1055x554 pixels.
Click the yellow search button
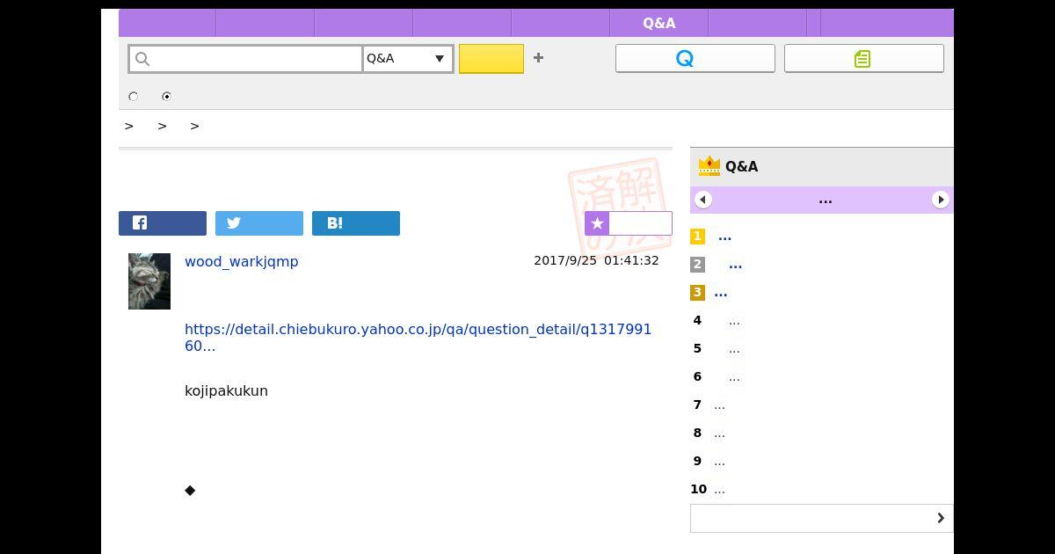coord(491,59)
